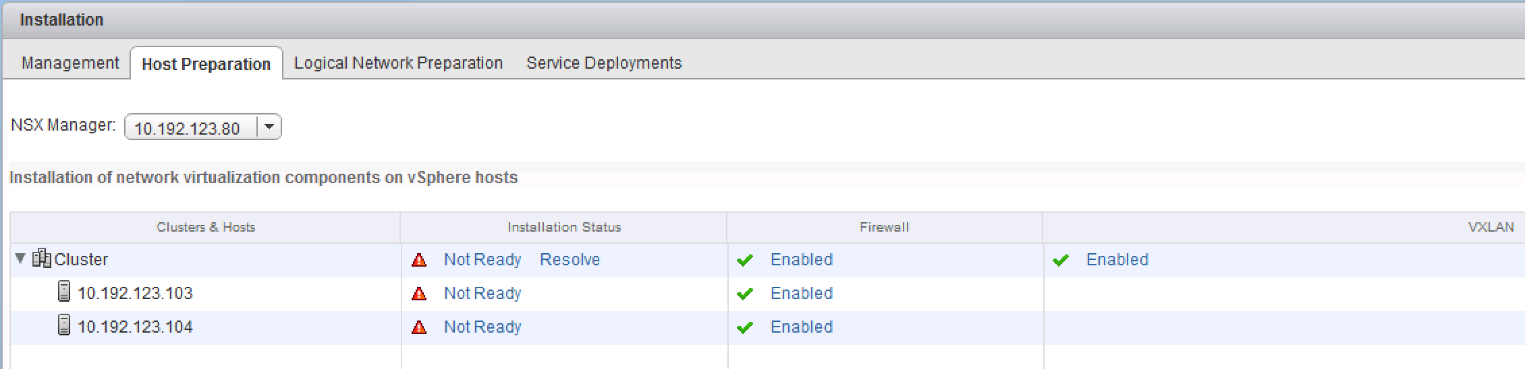
Task: Click the NSX Manager address field
Action: 189,128
